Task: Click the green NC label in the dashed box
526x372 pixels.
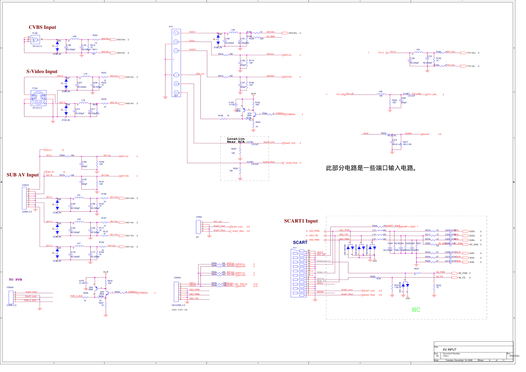Action: tap(416, 310)
